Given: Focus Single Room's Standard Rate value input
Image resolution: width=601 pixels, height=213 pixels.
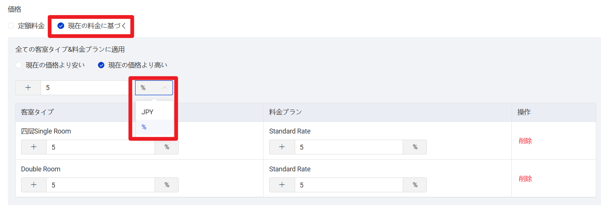Looking at the screenshot, I should tap(348, 147).
